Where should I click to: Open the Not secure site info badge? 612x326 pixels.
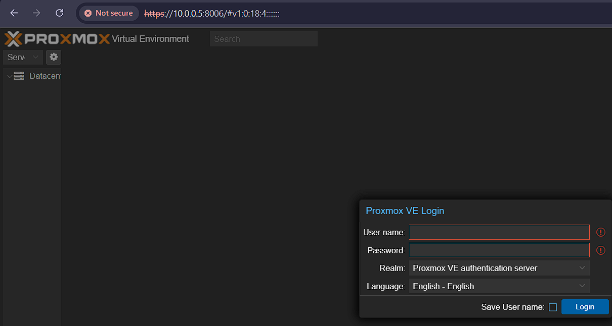click(109, 13)
